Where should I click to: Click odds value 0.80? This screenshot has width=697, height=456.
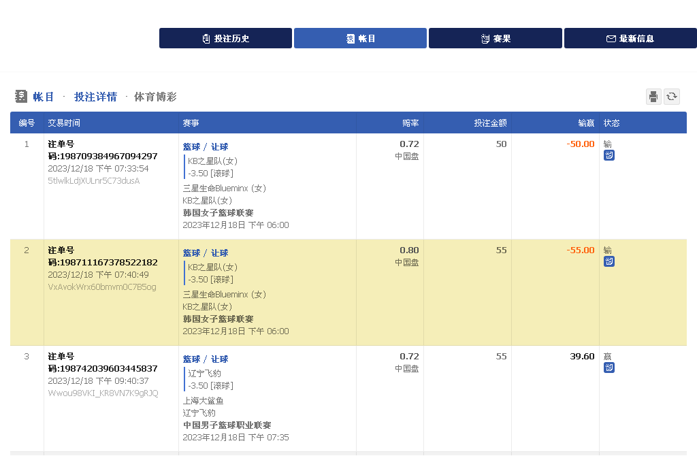pyautogui.click(x=409, y=250)
